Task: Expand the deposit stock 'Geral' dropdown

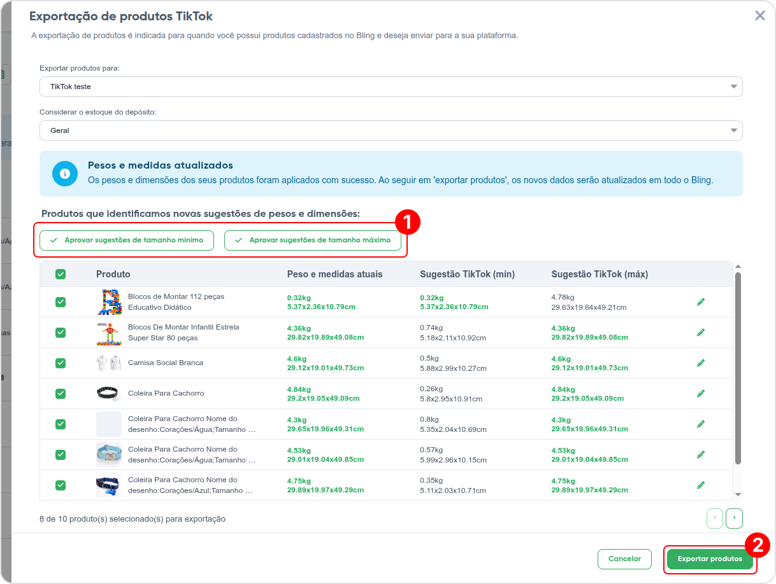Action: coord(391,130)
